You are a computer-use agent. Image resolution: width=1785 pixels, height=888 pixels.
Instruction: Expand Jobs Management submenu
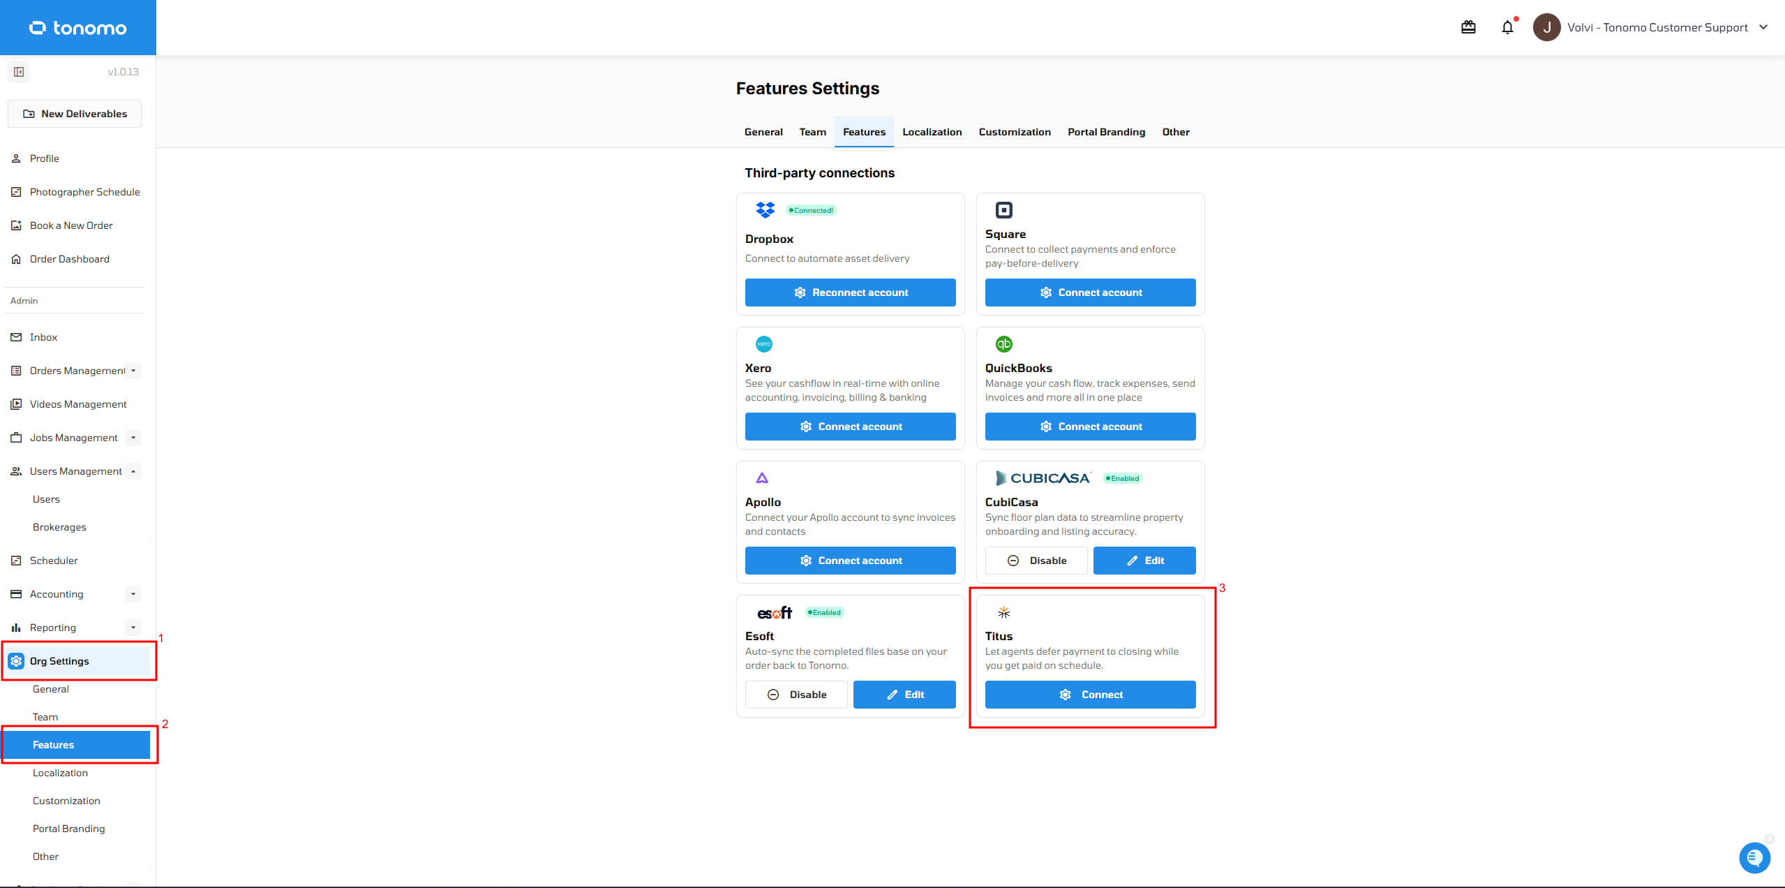[133, 438]
